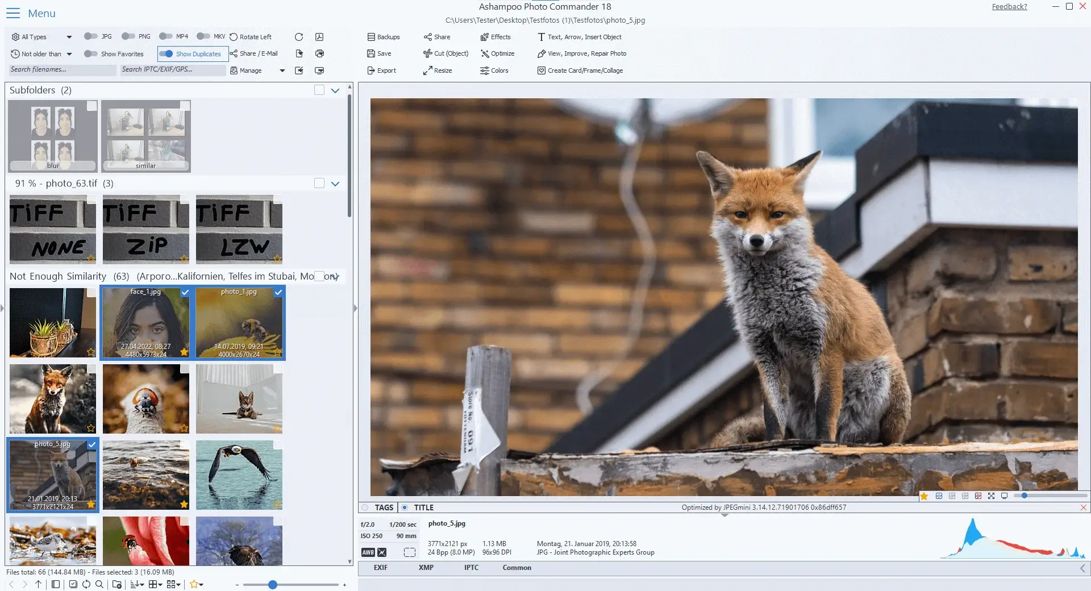Image resolution: width=1091 pixels, height=591 pixels.
Task: Click the Export button
Action: pyautogui.click(x=382, y=70)
